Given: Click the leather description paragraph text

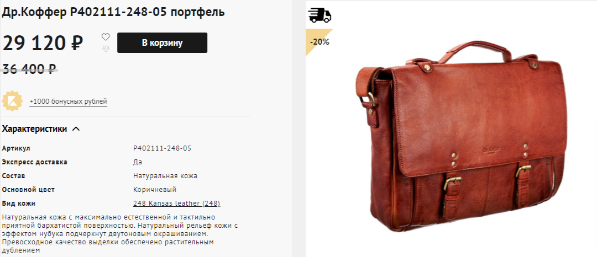Looking at the screenshot, I should [x=120, y=234].
